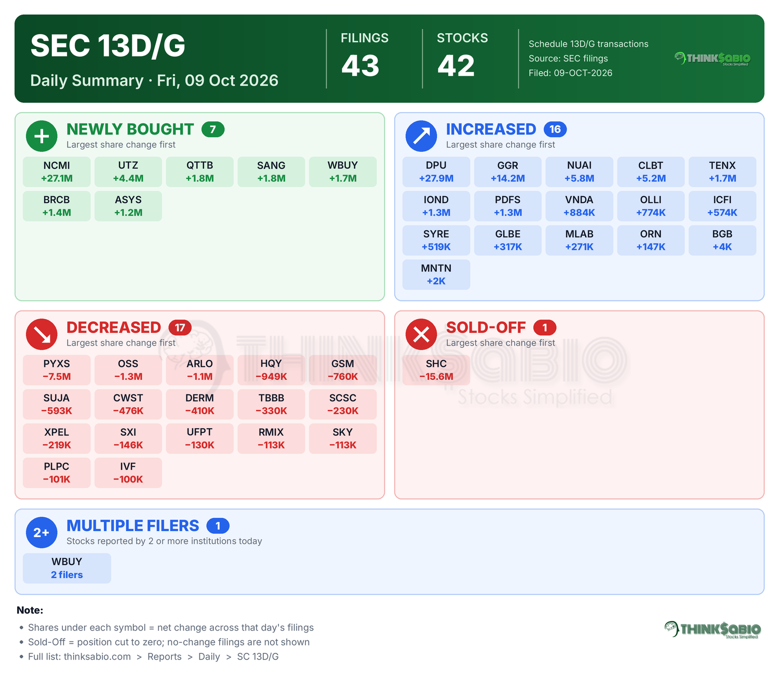Select the 'VNDA +884K' card

click(x=580, y=206)
